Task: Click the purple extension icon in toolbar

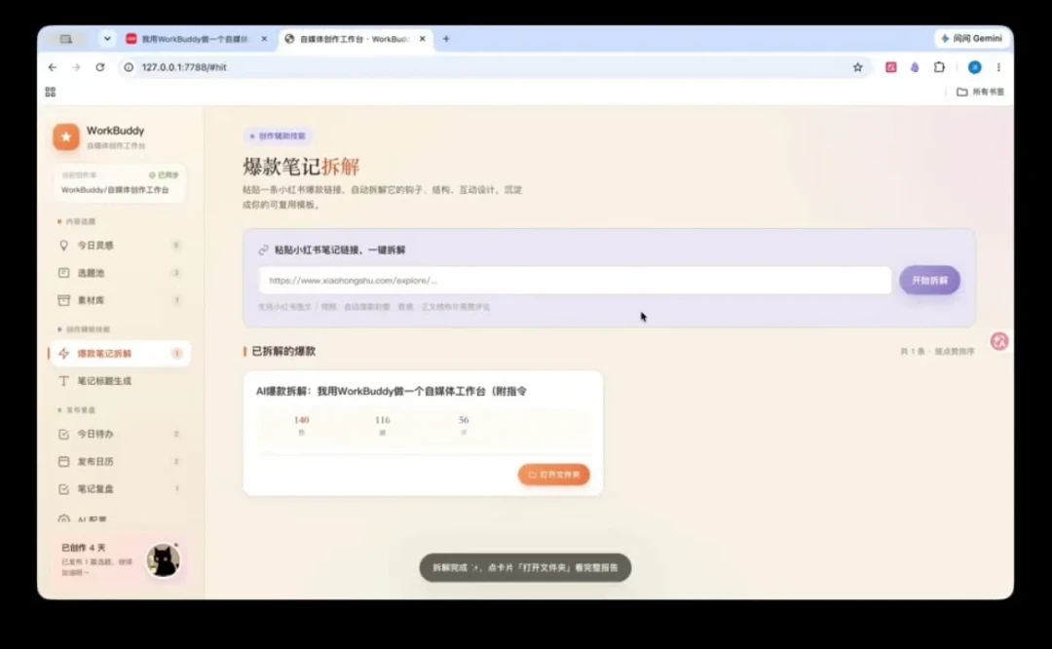Action: (x=915, y=67)
